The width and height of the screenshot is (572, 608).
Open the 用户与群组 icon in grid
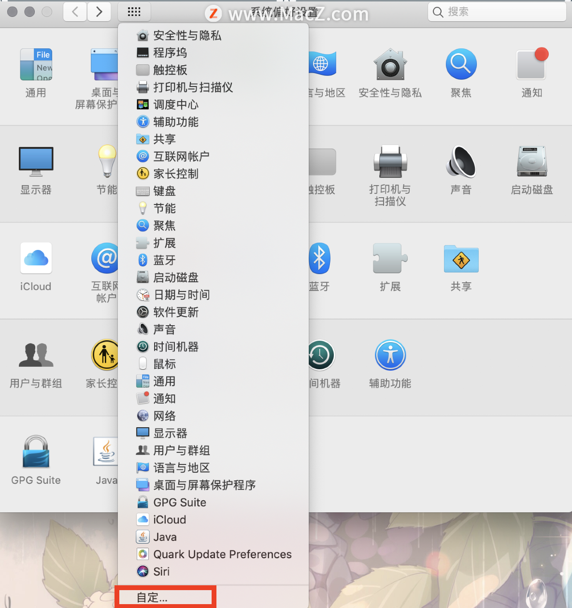36,355
